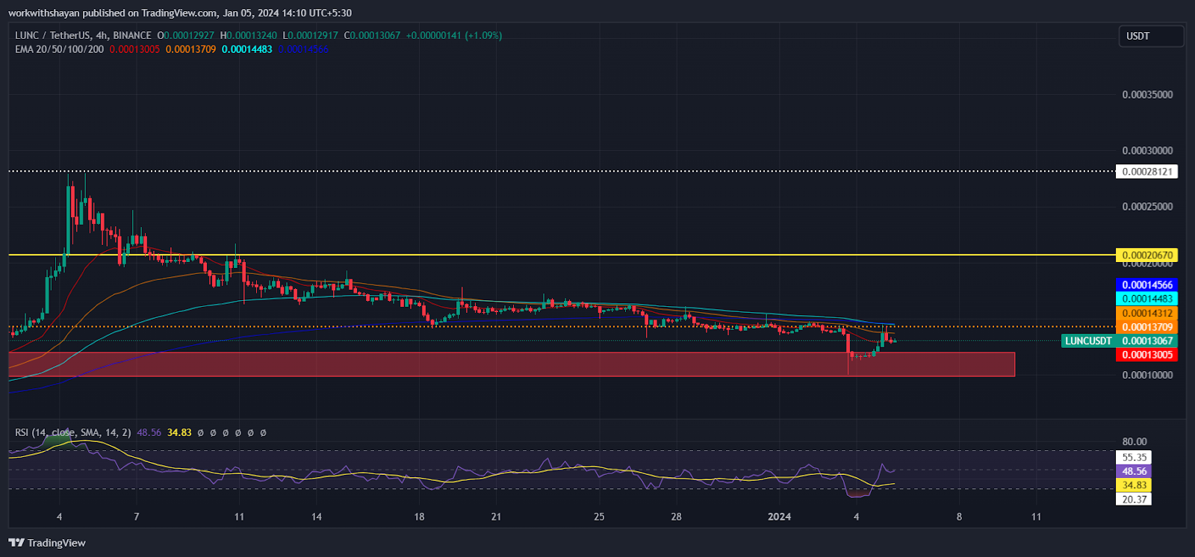The height and width of the screenshot is (557, 1195).
Task: Click the LUNC / TetherUS symbol title
Action: [x=83, y=35]
